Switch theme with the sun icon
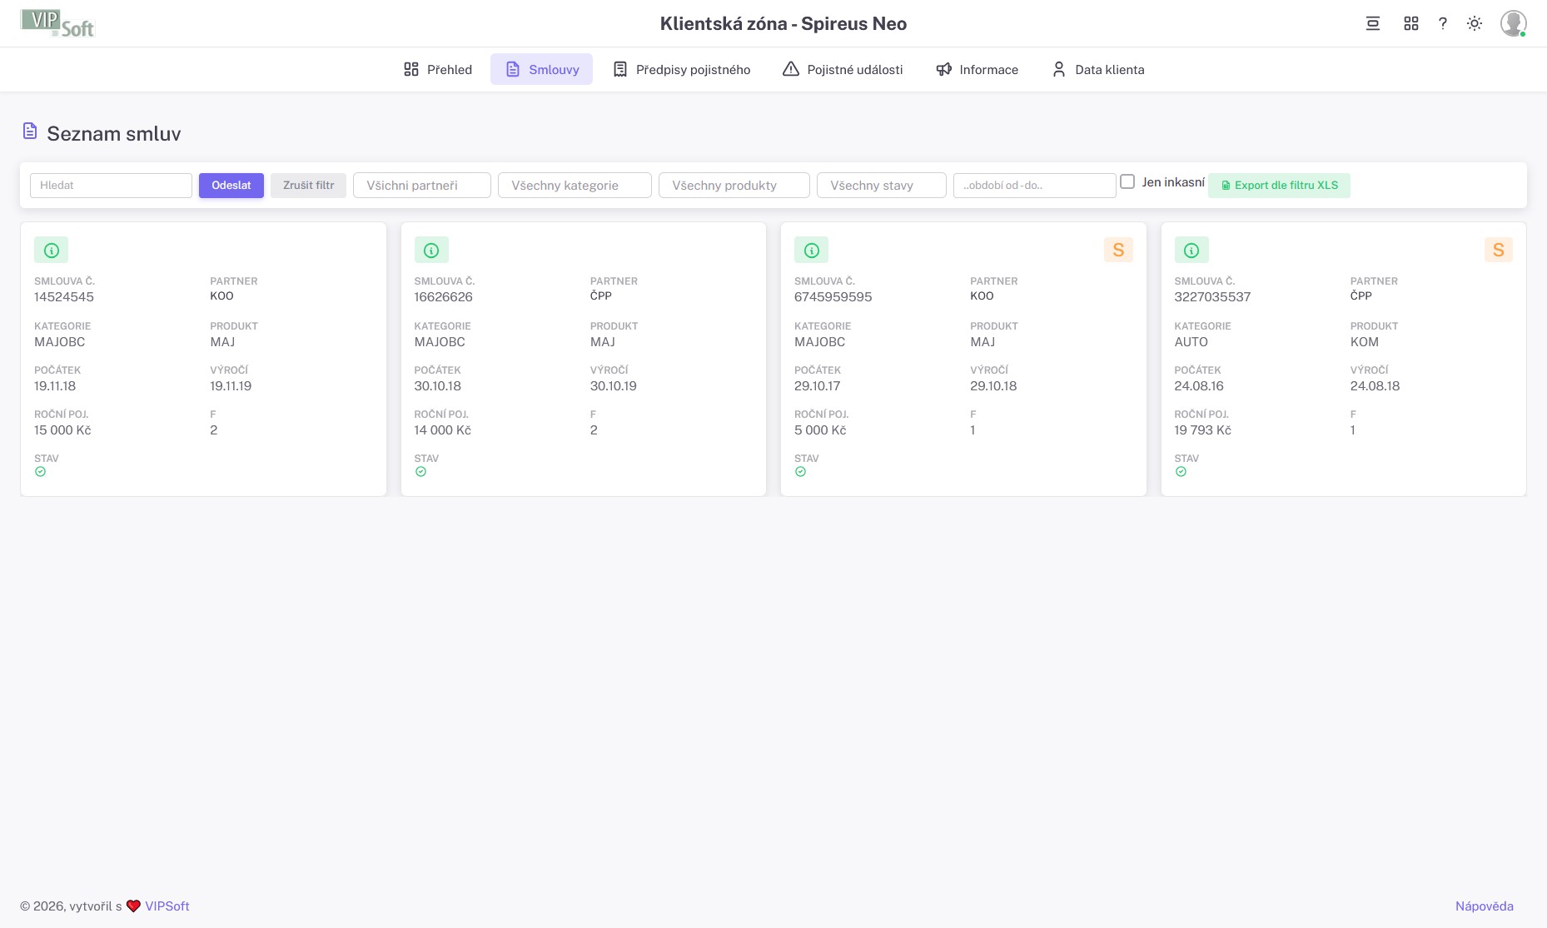 (1475, 23)
